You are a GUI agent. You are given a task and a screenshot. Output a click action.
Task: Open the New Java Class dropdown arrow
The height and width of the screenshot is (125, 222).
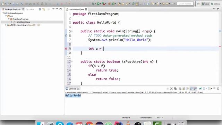(116, 4)
